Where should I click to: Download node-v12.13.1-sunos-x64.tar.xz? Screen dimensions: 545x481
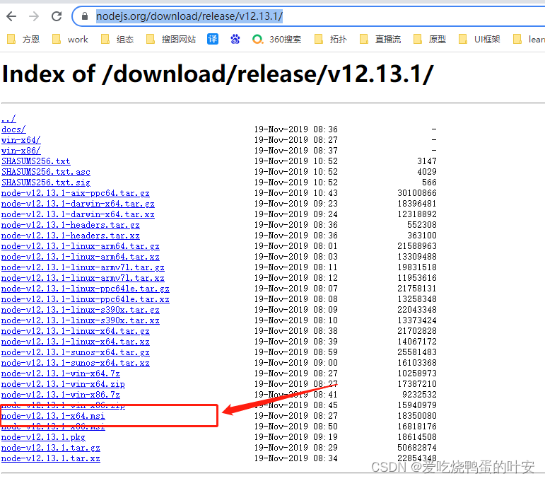pyautogui.click(x=76, y=363)
